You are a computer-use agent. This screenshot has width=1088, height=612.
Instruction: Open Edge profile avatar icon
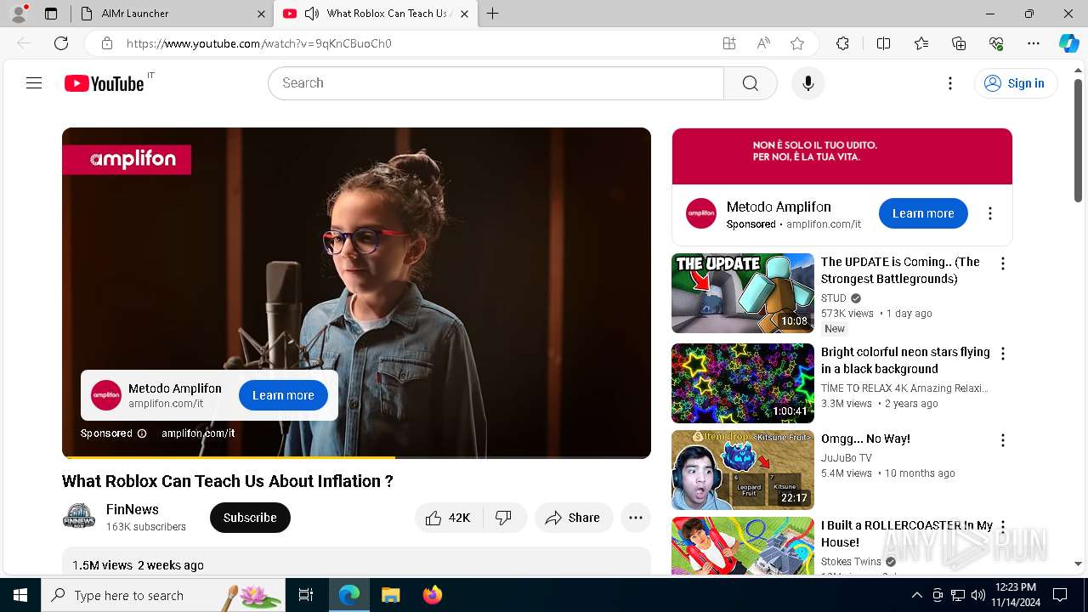pyautogui.click(x=19, y=14)
